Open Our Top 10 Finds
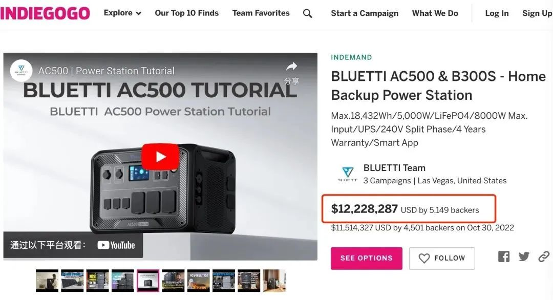The height and width of the screenshot is (300, 553). pos(186,13)
